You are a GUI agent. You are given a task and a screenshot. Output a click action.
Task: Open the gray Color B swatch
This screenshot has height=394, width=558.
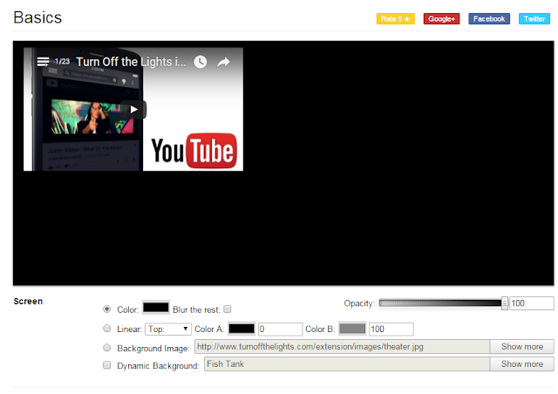[x=352, y=329]
